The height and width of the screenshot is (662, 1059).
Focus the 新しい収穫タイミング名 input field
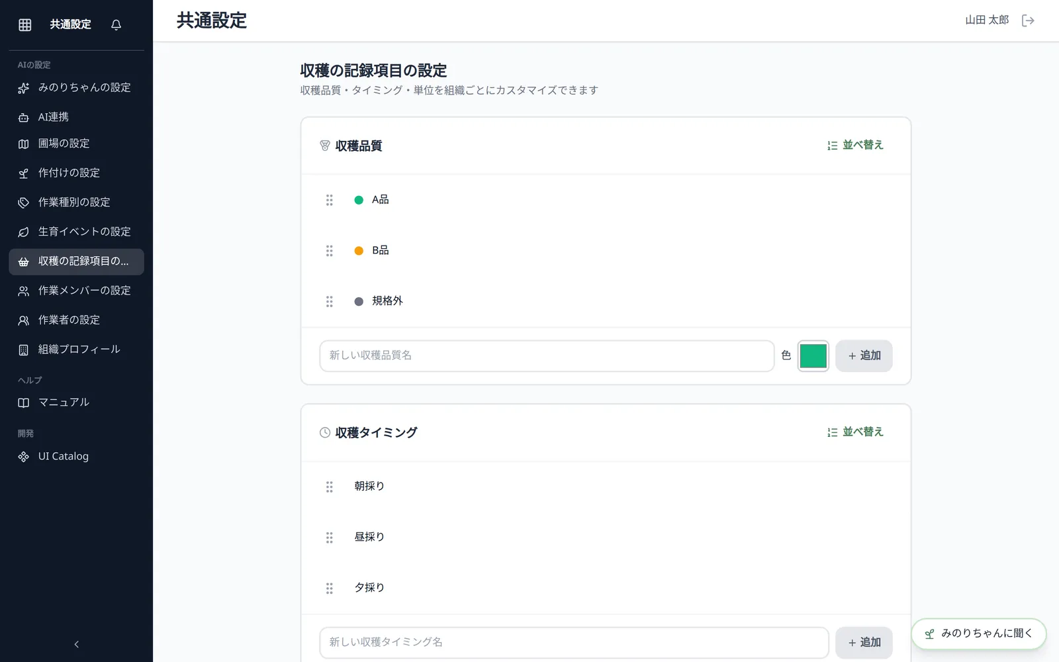tap(574, 643)
